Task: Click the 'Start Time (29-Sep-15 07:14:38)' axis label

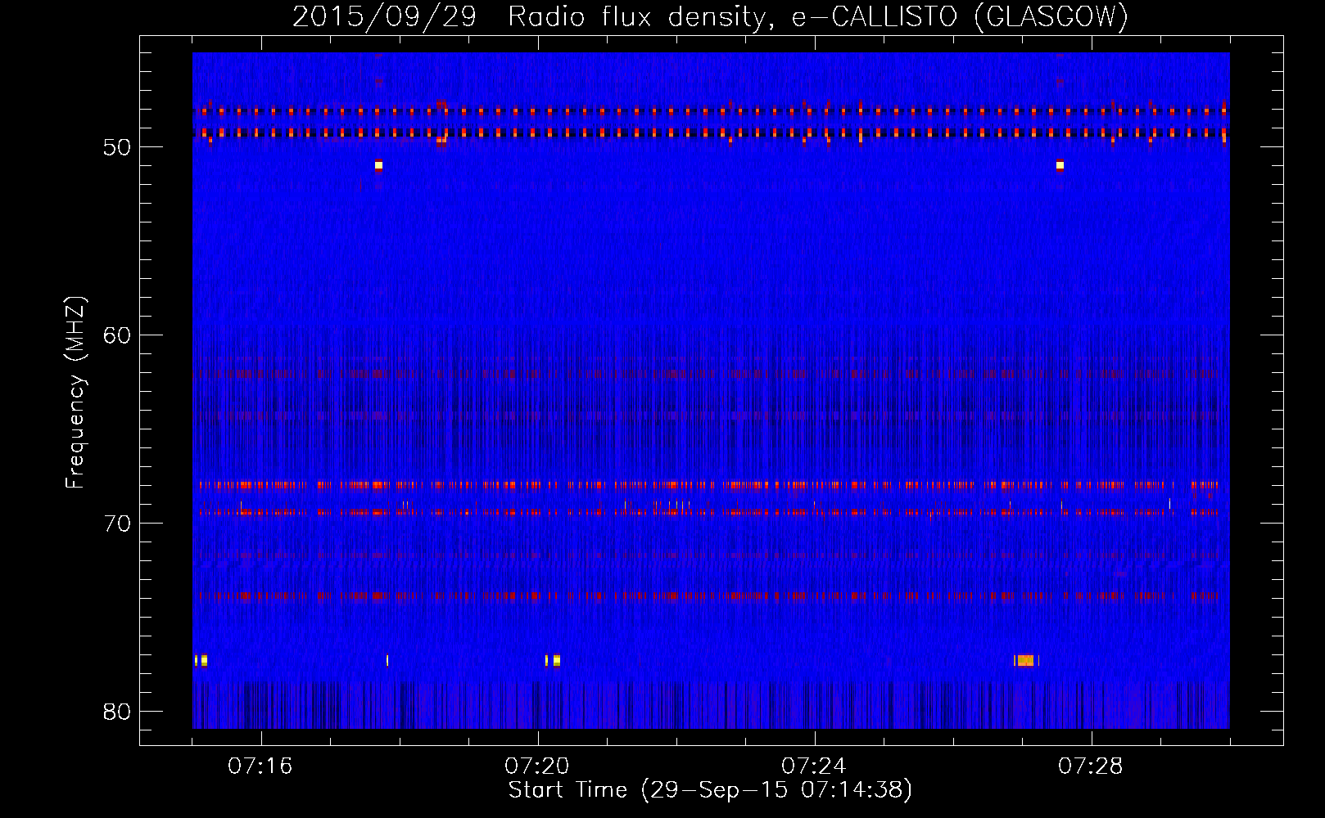Action: tap(710, 790)
